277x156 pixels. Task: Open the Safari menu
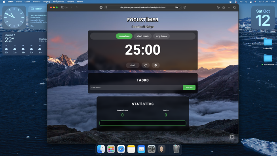[x=10, y=2]
